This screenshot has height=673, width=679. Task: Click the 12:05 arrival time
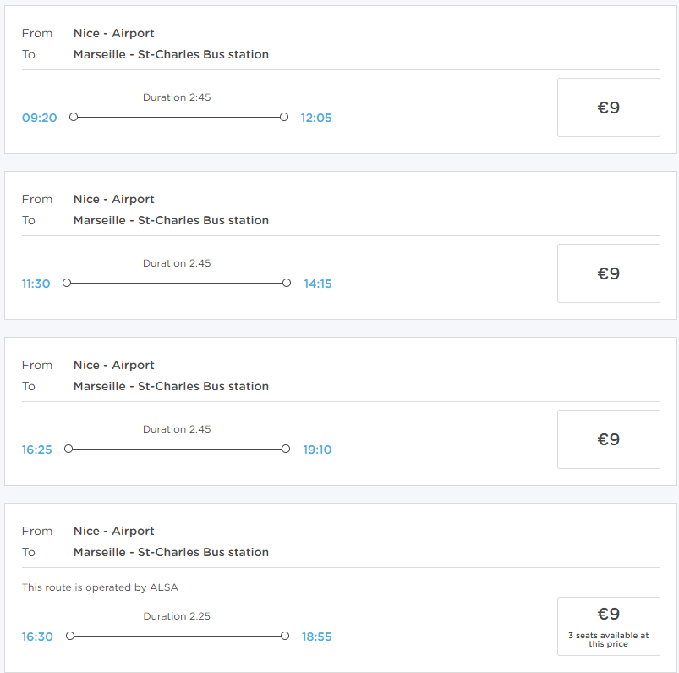tap(316, 118)
